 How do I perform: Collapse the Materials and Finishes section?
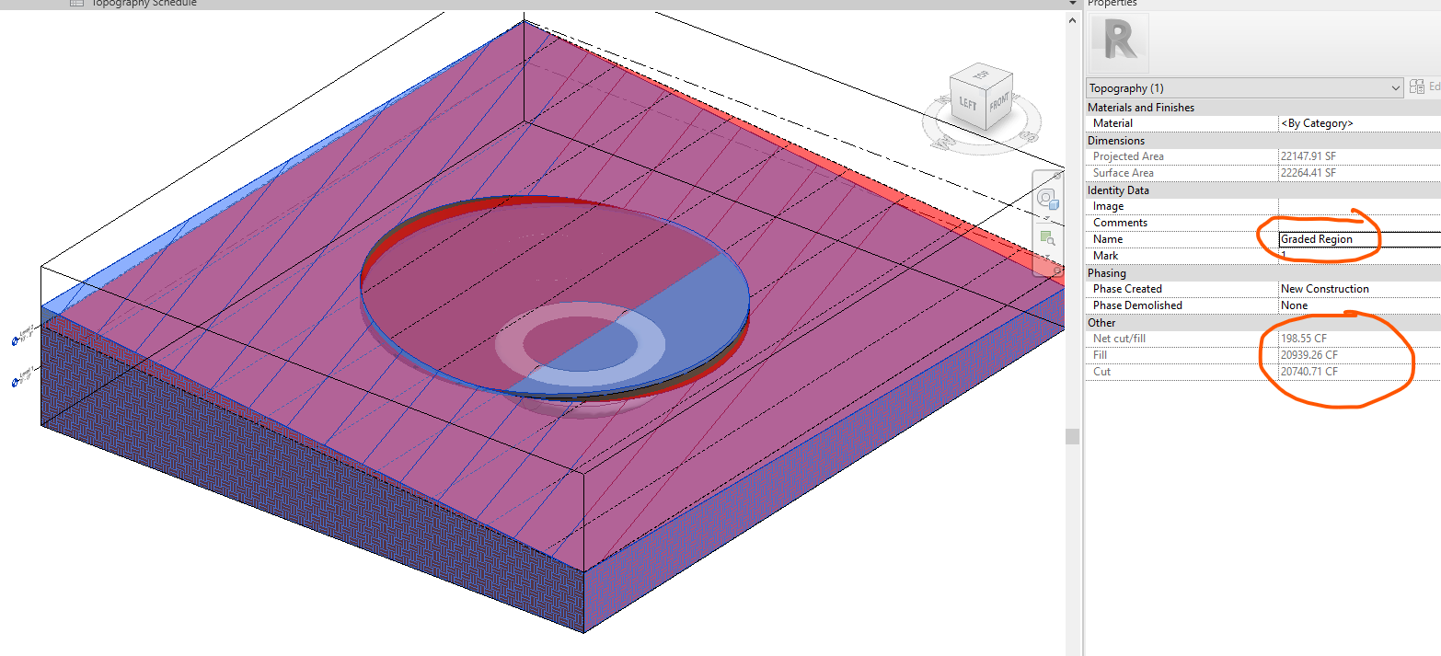point(1262,107)
